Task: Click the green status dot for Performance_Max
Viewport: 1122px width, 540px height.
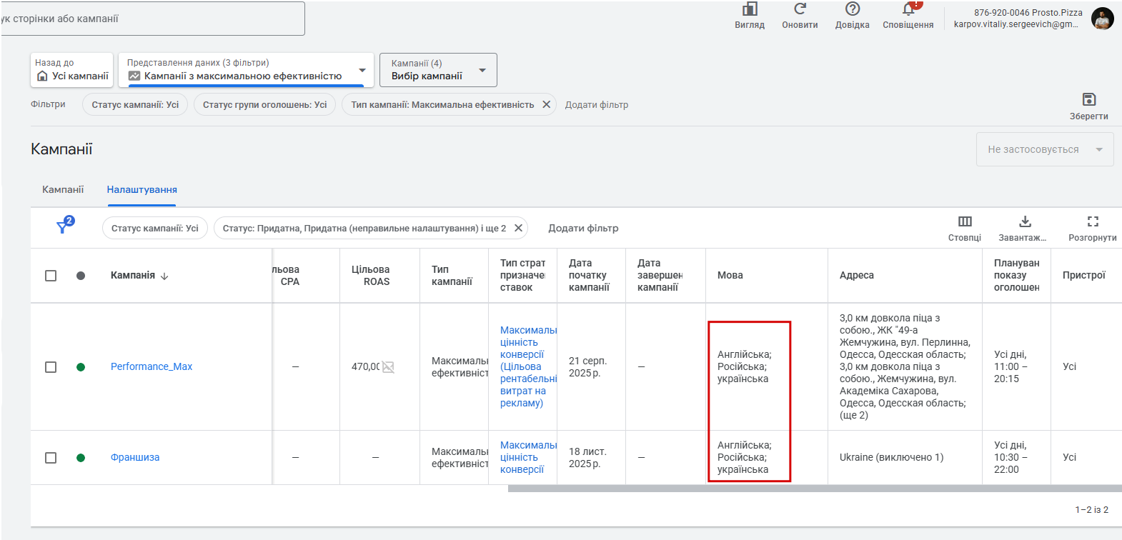Action: coord(81,367)
